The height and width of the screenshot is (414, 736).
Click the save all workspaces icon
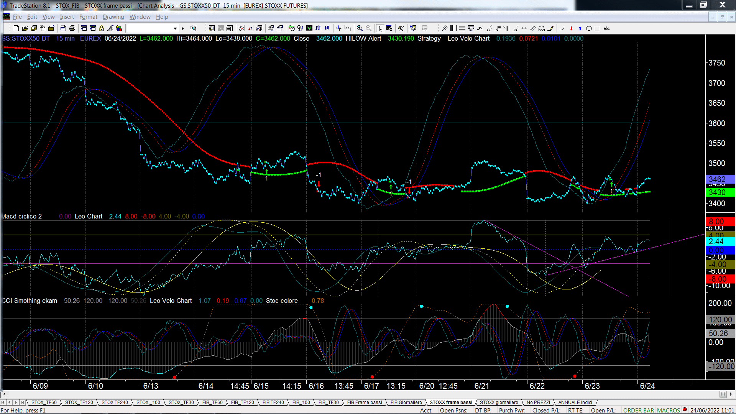tap(34, 28)
